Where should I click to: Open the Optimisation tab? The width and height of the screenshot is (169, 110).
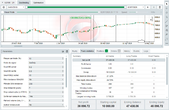(x=38, y=3)
